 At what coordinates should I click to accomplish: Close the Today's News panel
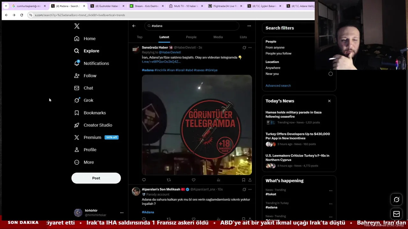coord(329,101)
